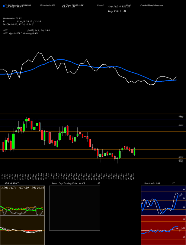
Task: Click the 70.33 value label in Stochastics chart
Action: tap(181, 196)
